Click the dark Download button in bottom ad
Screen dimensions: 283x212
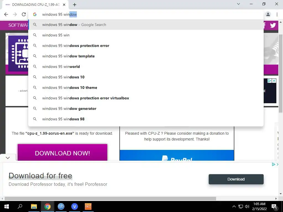tap(236, 179)
